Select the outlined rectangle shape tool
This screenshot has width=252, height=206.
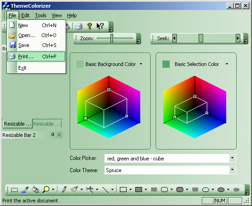[123, 189]
